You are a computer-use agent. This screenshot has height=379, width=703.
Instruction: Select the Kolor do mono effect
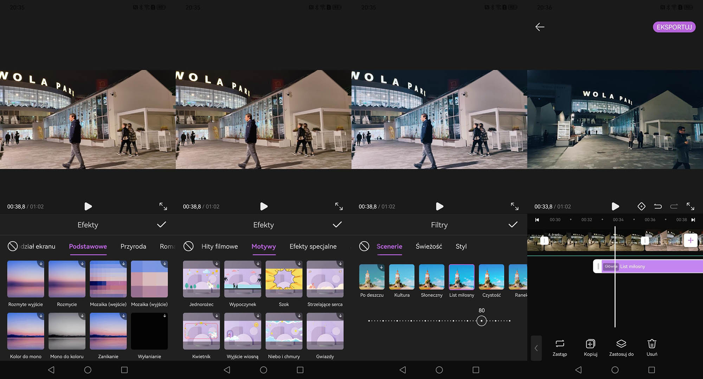[x=26, y=331]
